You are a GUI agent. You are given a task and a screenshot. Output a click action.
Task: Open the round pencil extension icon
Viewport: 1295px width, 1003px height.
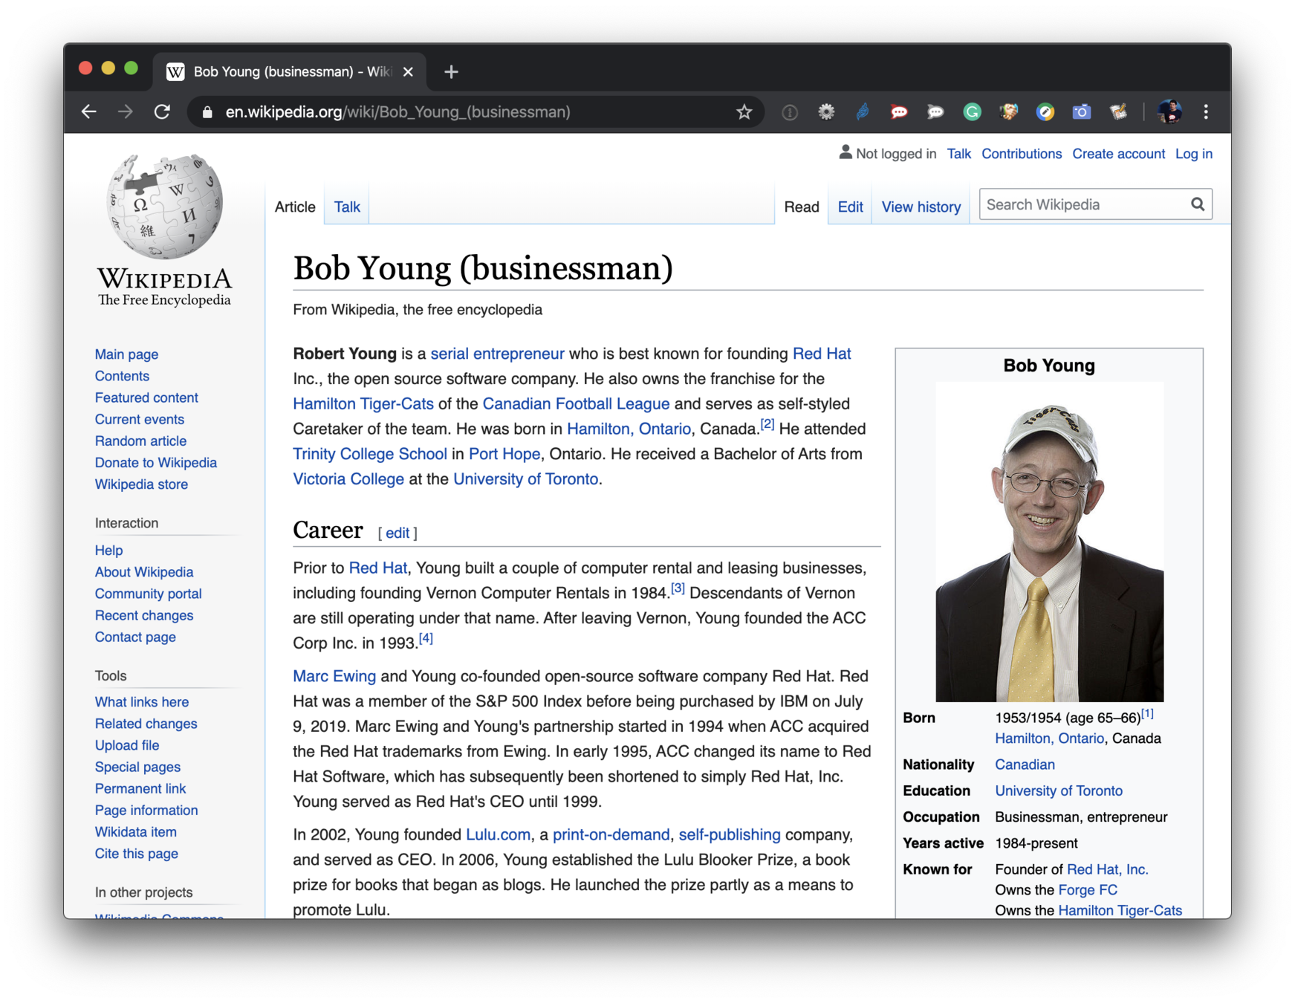(x=1045, y=112)
